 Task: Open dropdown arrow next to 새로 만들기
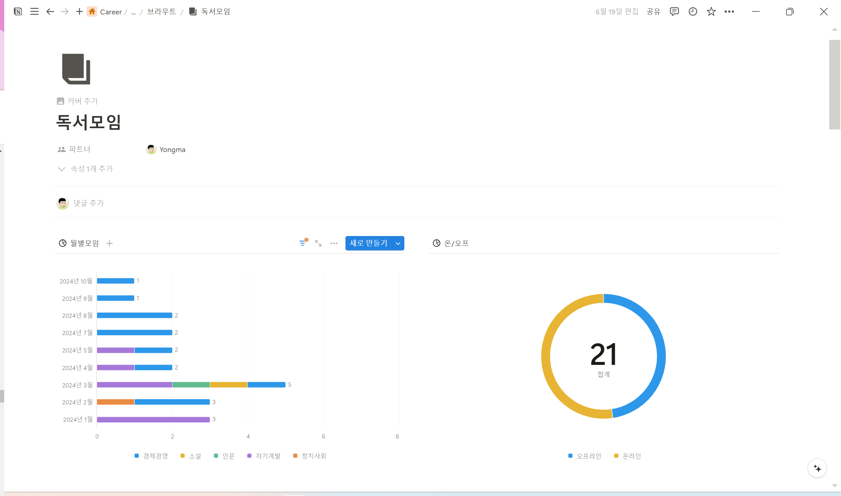[398, 243]
